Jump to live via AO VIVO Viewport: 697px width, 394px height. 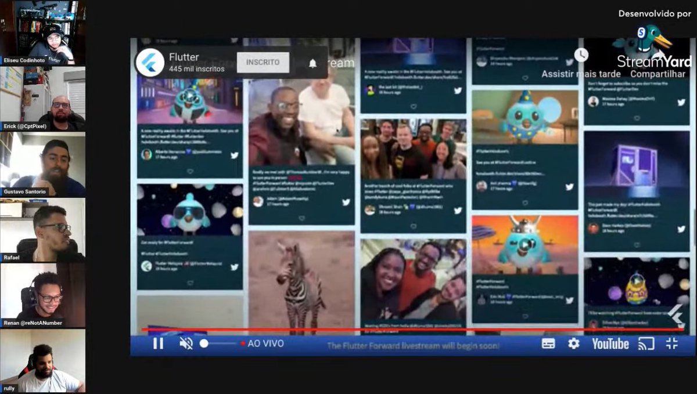263,344
